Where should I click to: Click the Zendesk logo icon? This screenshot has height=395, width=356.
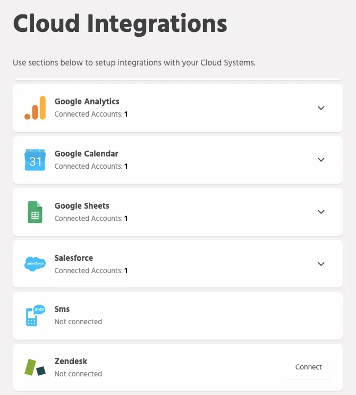[35, 367]
